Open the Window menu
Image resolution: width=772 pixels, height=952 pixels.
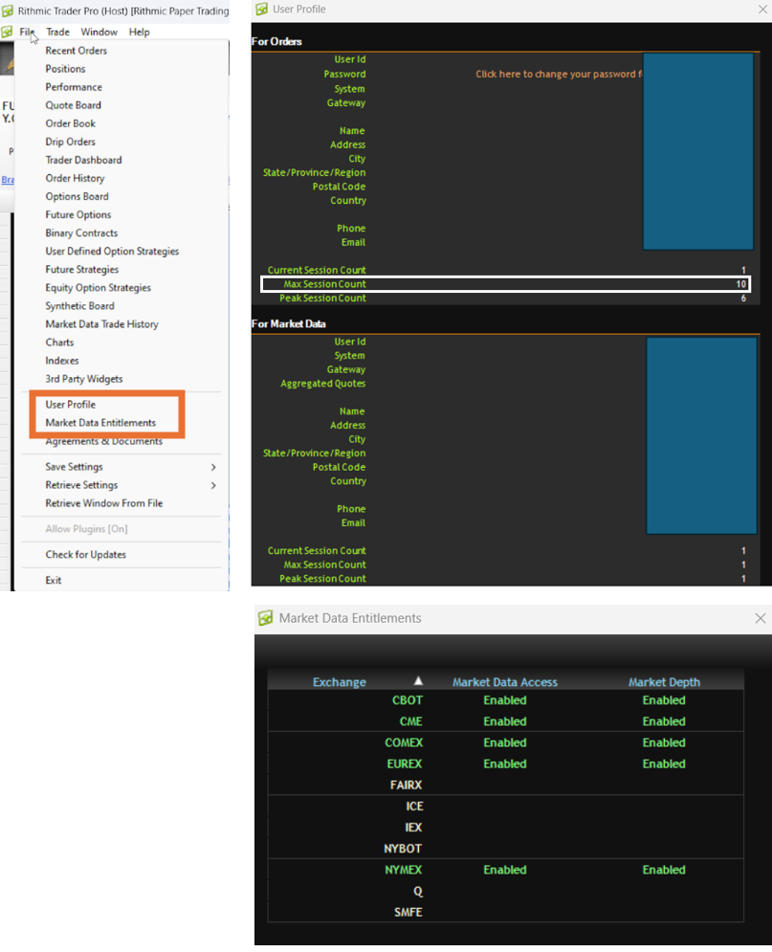(99, 33)
